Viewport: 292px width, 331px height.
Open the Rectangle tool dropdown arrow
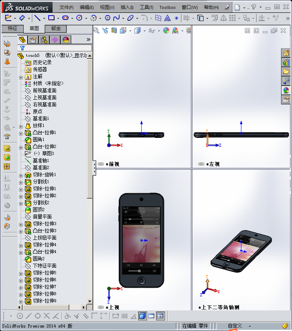click(x=58, y=18)
